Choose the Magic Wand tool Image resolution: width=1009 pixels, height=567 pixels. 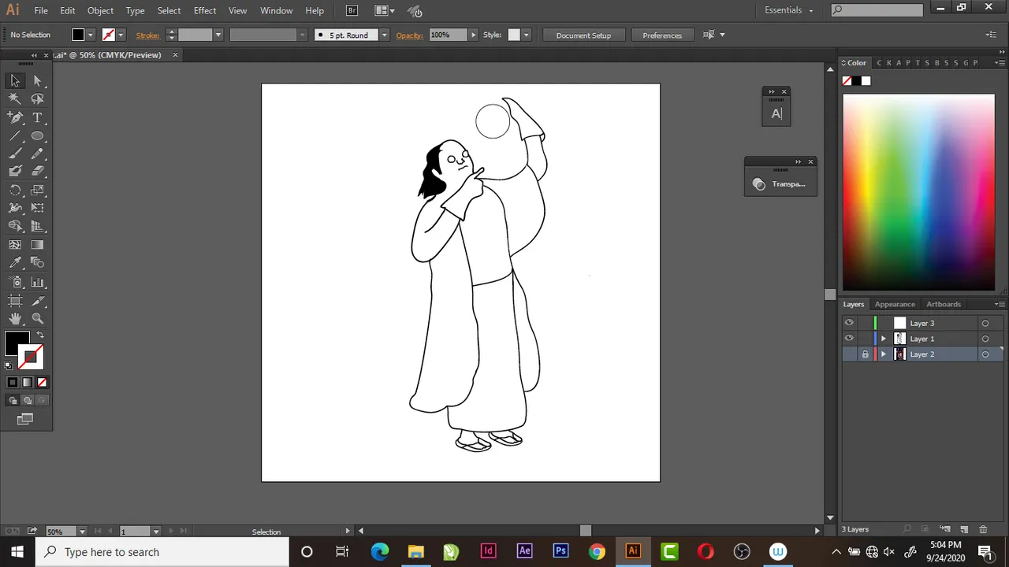point(15,98)
